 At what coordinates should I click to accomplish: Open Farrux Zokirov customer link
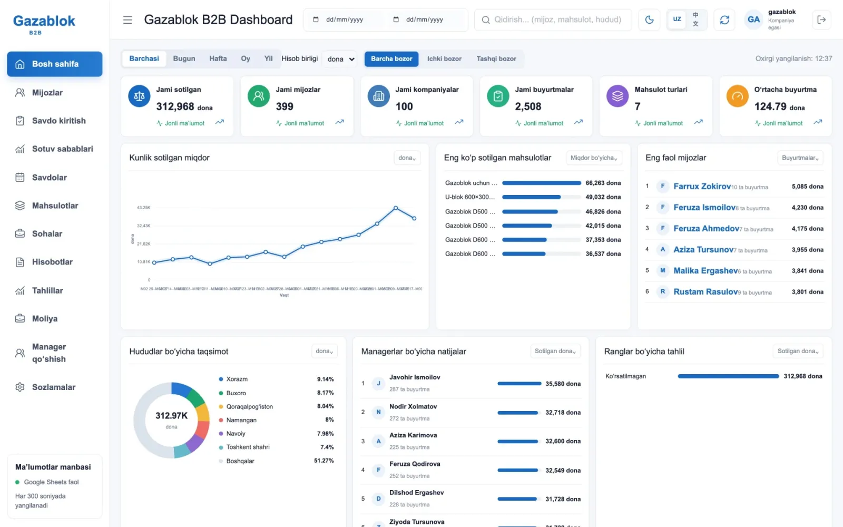point(702,187)
